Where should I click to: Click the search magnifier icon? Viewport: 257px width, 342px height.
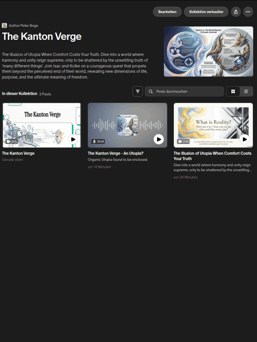pos(151,92)
